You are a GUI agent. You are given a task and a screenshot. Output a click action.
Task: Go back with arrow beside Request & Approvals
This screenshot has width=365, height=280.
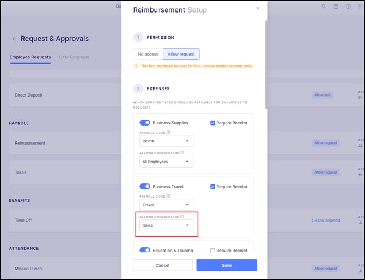coord(14,39)
